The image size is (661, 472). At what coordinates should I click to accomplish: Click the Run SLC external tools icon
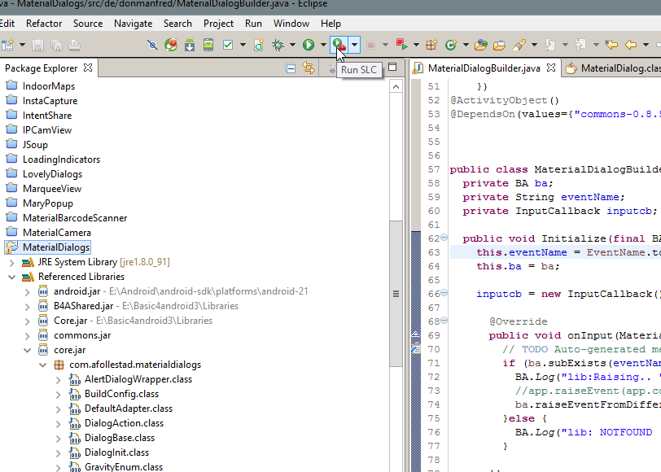point(338,45)
